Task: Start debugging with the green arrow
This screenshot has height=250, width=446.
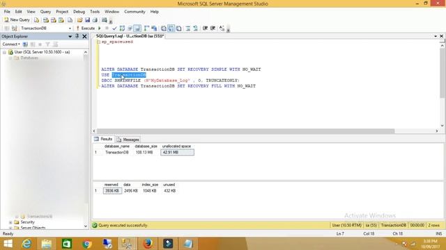Action: point(100,28)
